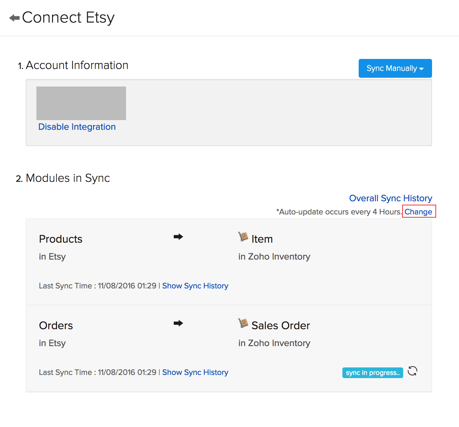Click the Zoho Inventory icon beside Item
Viewport: 459px width, 427px height.
click(x=243, y=236)
